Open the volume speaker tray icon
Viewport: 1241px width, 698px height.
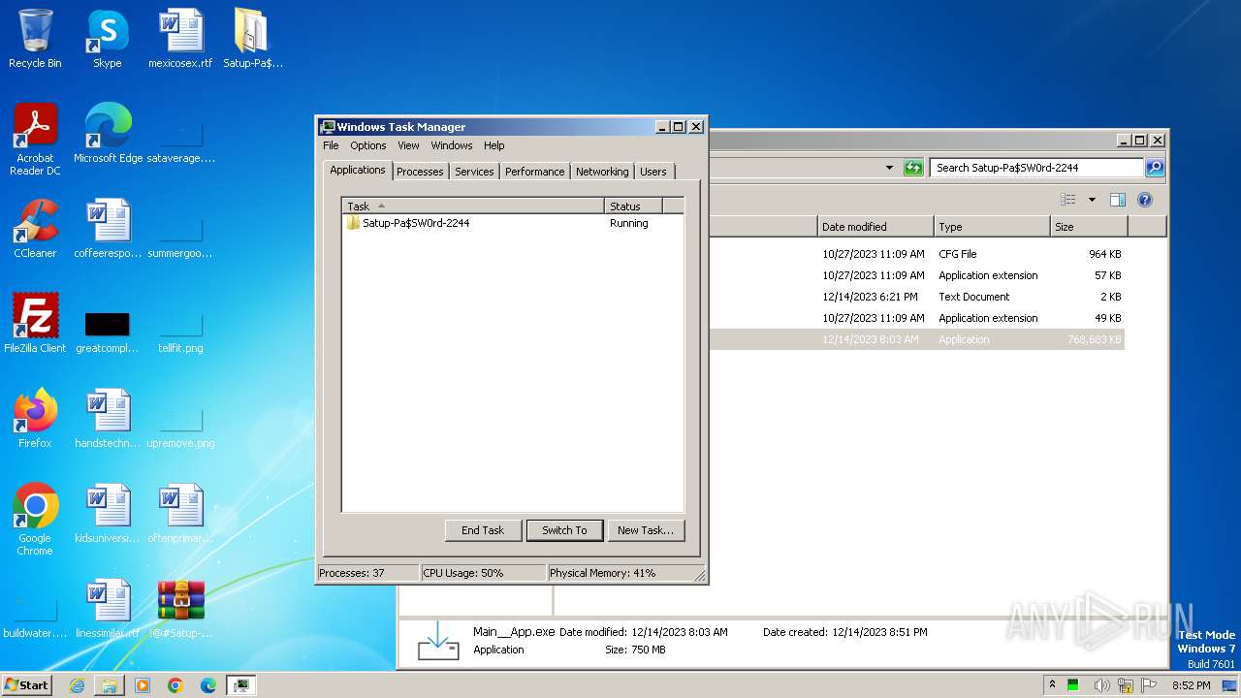click(x=1101, y=685)
